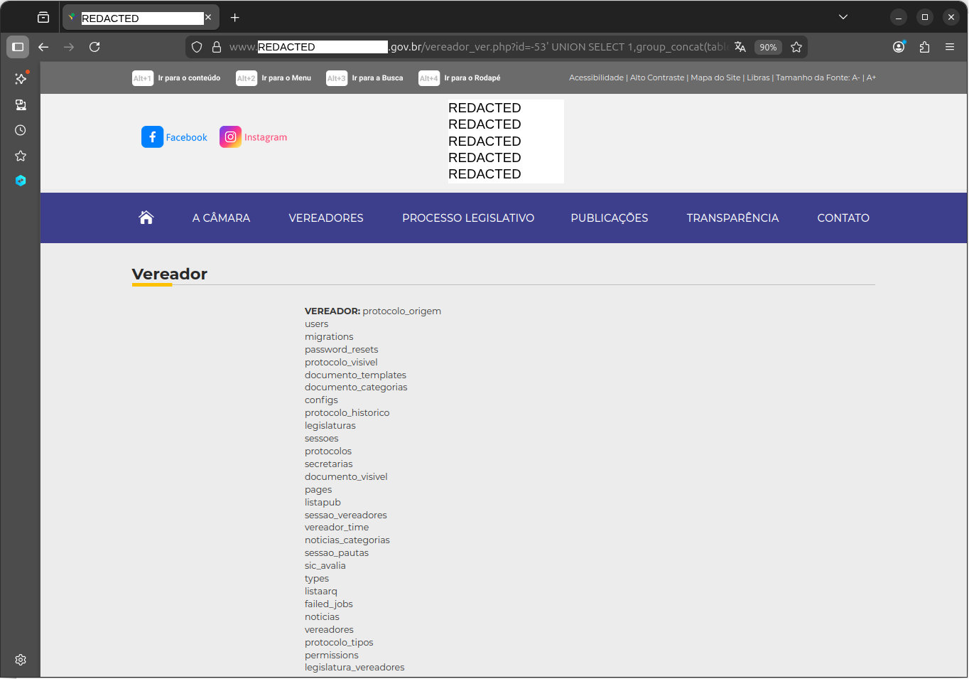969x679 pixels.
Task: Toggle bookmark star for this page
Action: (796, 47)
